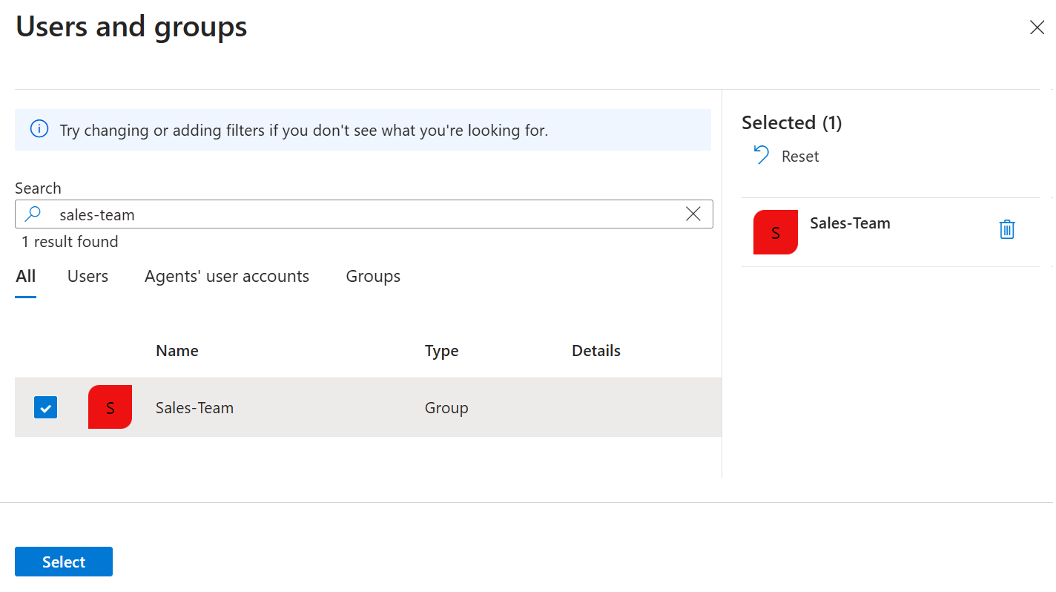Click the Search field label
Viewport: 1056px width, 592px height.
pos(38,188)
